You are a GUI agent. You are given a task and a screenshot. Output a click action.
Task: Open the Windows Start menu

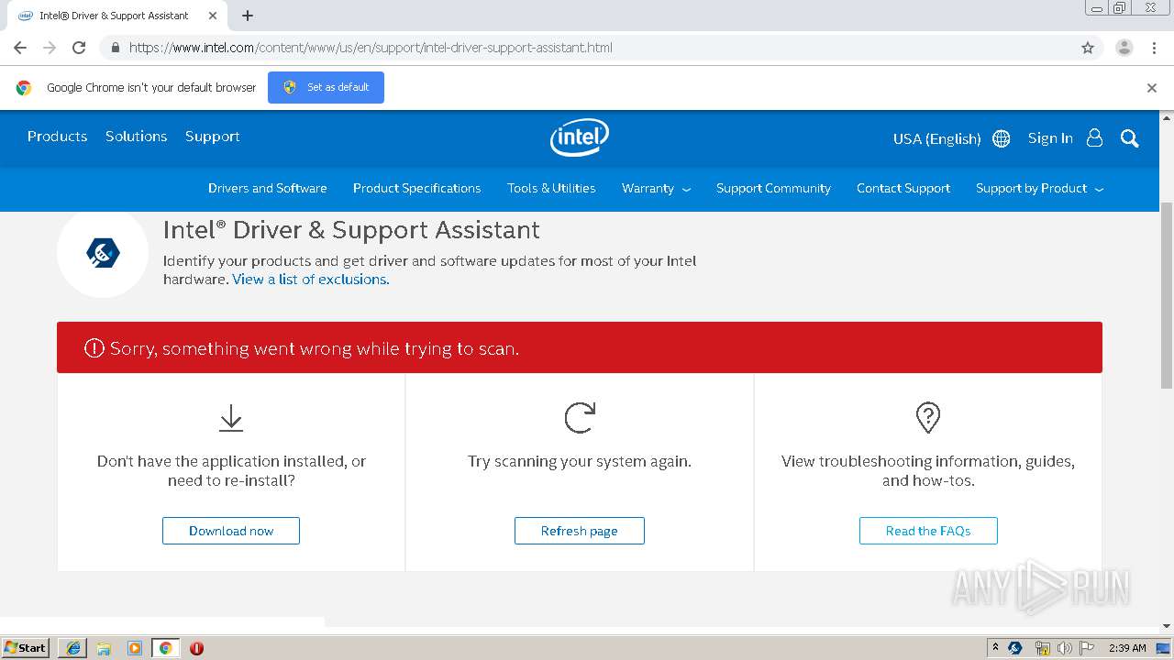[x=25, y=648]
